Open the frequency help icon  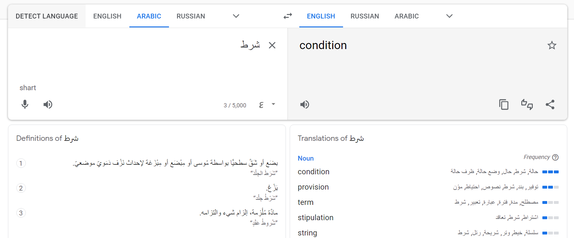coord(555,157)
